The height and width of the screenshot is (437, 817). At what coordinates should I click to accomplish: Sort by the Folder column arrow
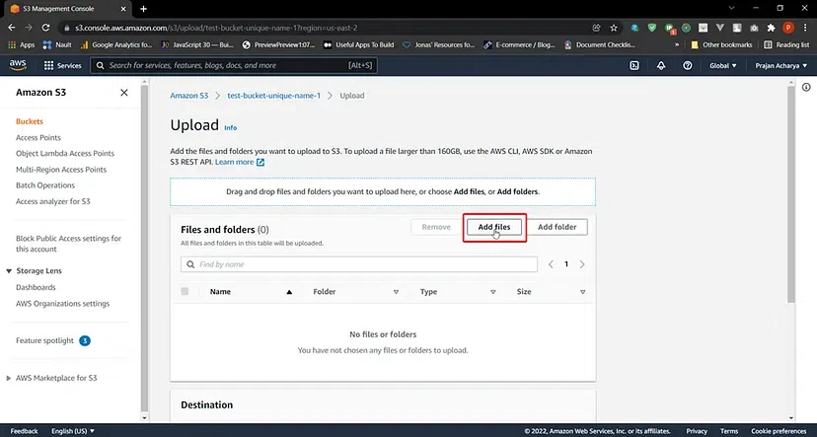pos(396,292)
